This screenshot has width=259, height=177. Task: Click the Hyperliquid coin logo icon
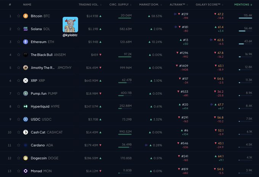click(x=26, y=106)
